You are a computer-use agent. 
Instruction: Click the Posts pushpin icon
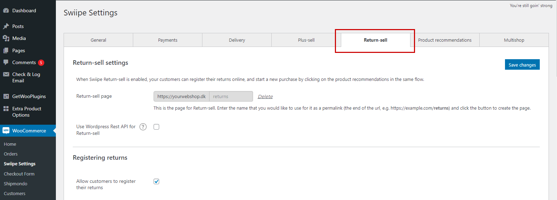6,26
